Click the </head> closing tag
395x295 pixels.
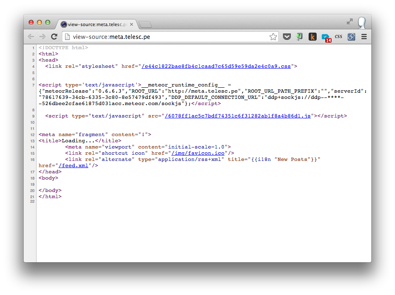(50, 172)
